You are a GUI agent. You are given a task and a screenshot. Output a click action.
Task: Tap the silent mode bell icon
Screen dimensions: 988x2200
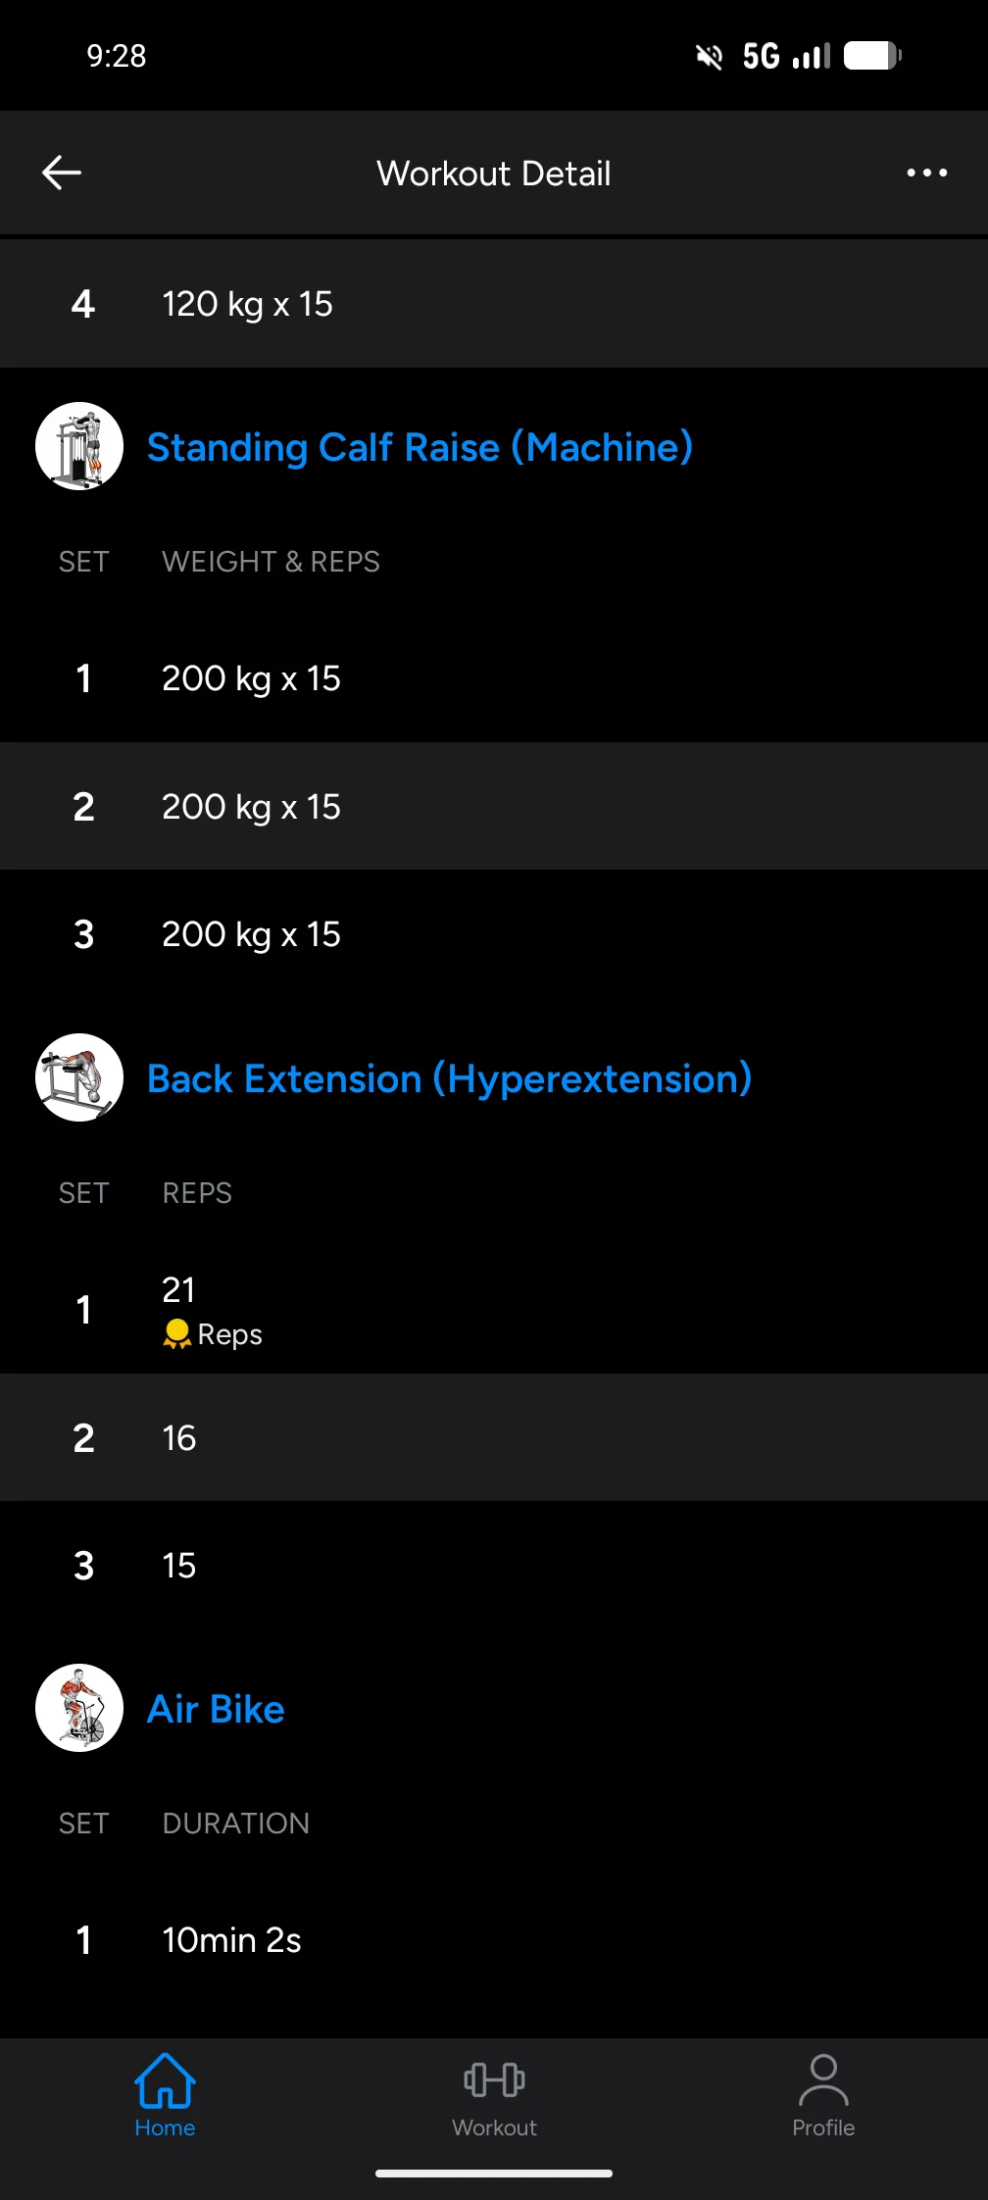click(x=709, y=57)
